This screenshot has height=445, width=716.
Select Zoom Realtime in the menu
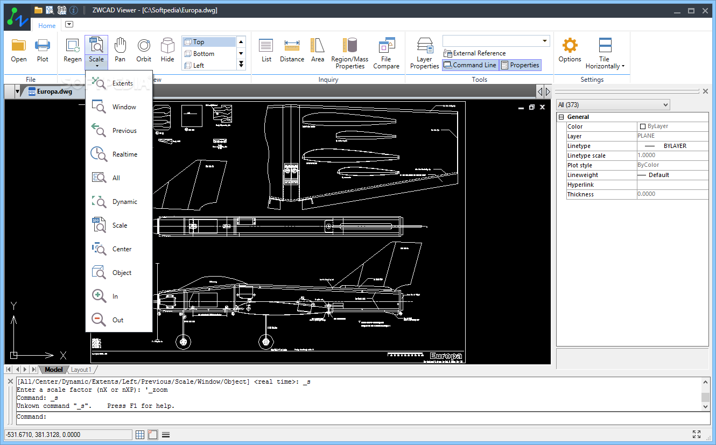pyautogui.click(x=119, y=154)
